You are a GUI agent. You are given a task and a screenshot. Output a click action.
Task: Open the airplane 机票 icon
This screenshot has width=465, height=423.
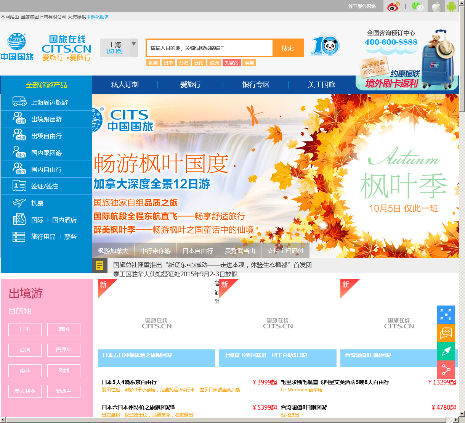(x=19, y=203)
